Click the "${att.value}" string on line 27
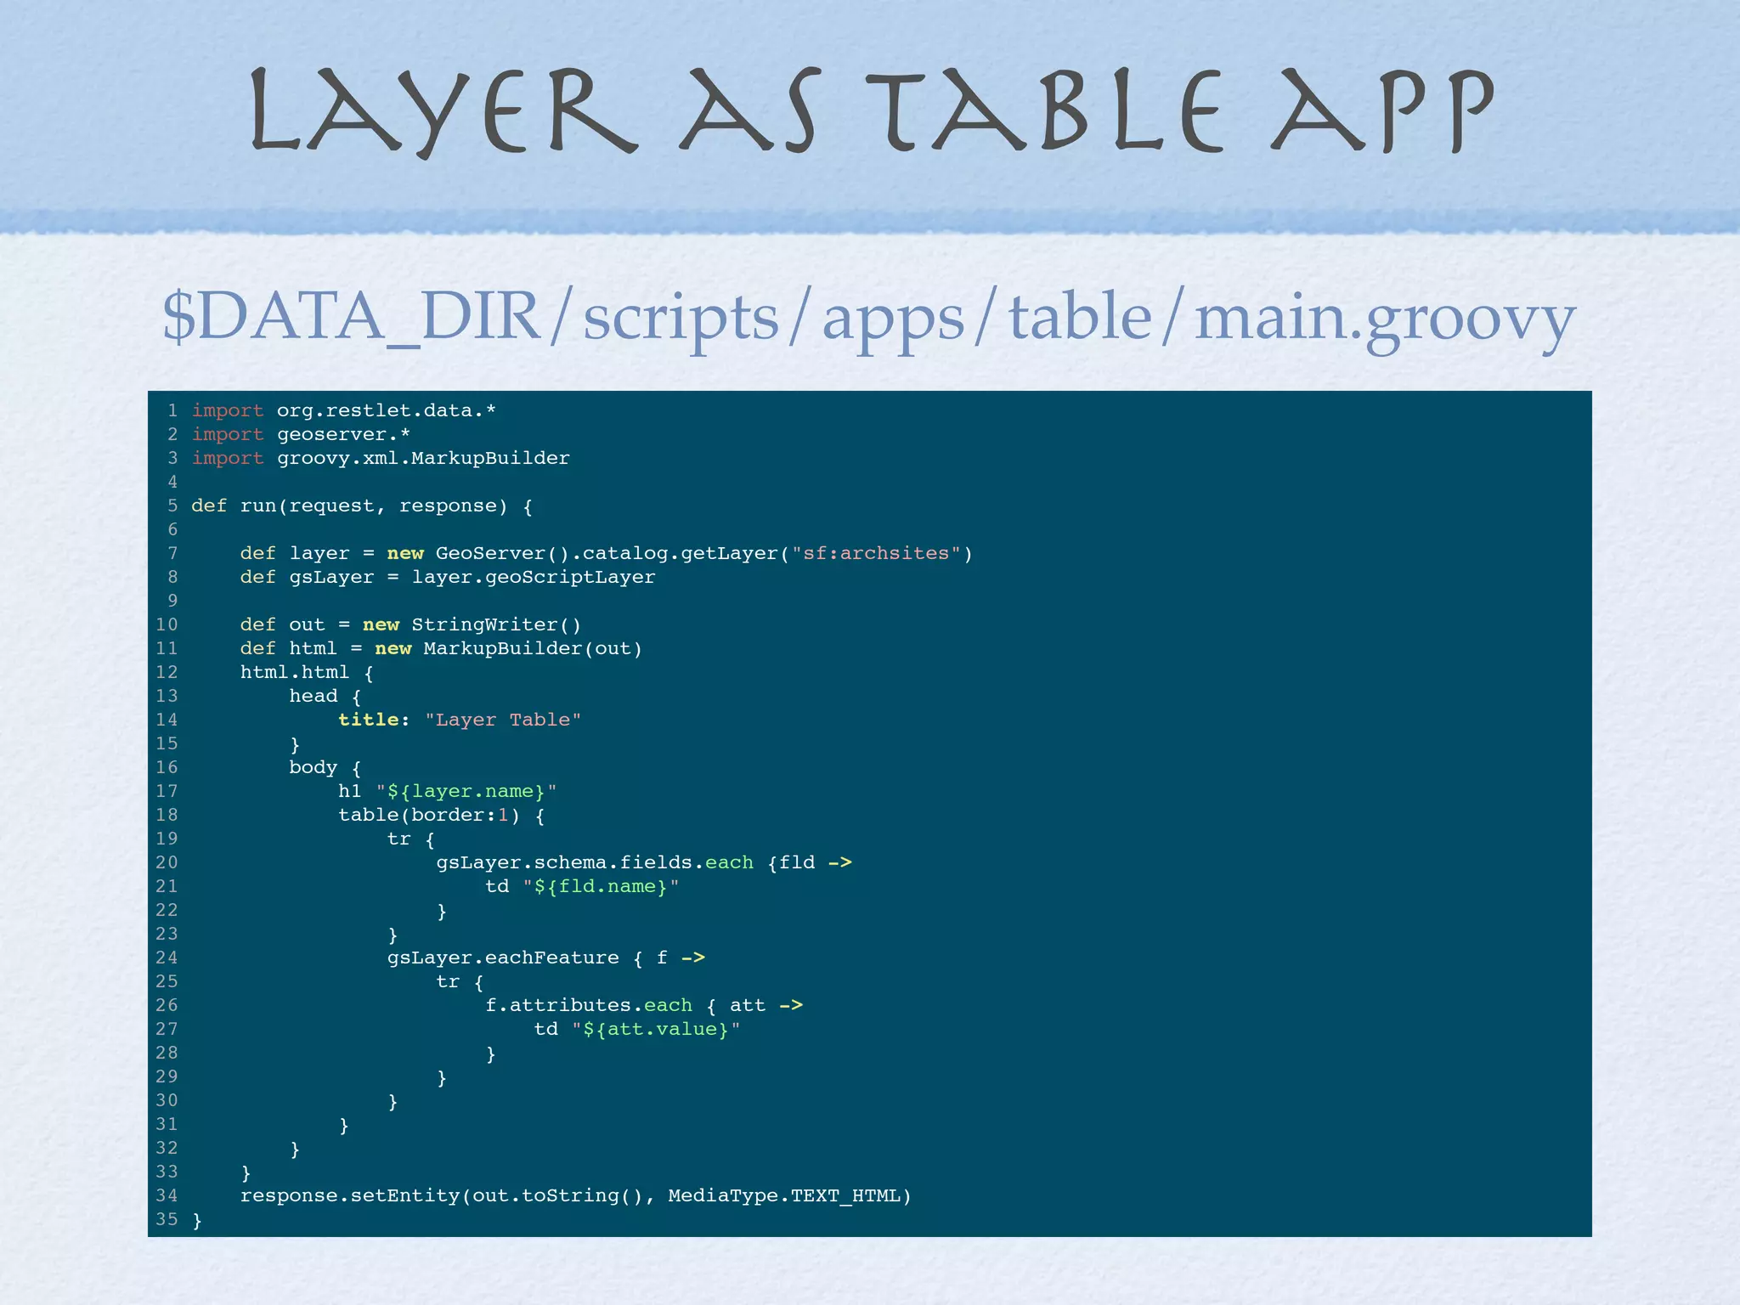Viewport: 1740px width, 1305px height. click(656, 1030)
